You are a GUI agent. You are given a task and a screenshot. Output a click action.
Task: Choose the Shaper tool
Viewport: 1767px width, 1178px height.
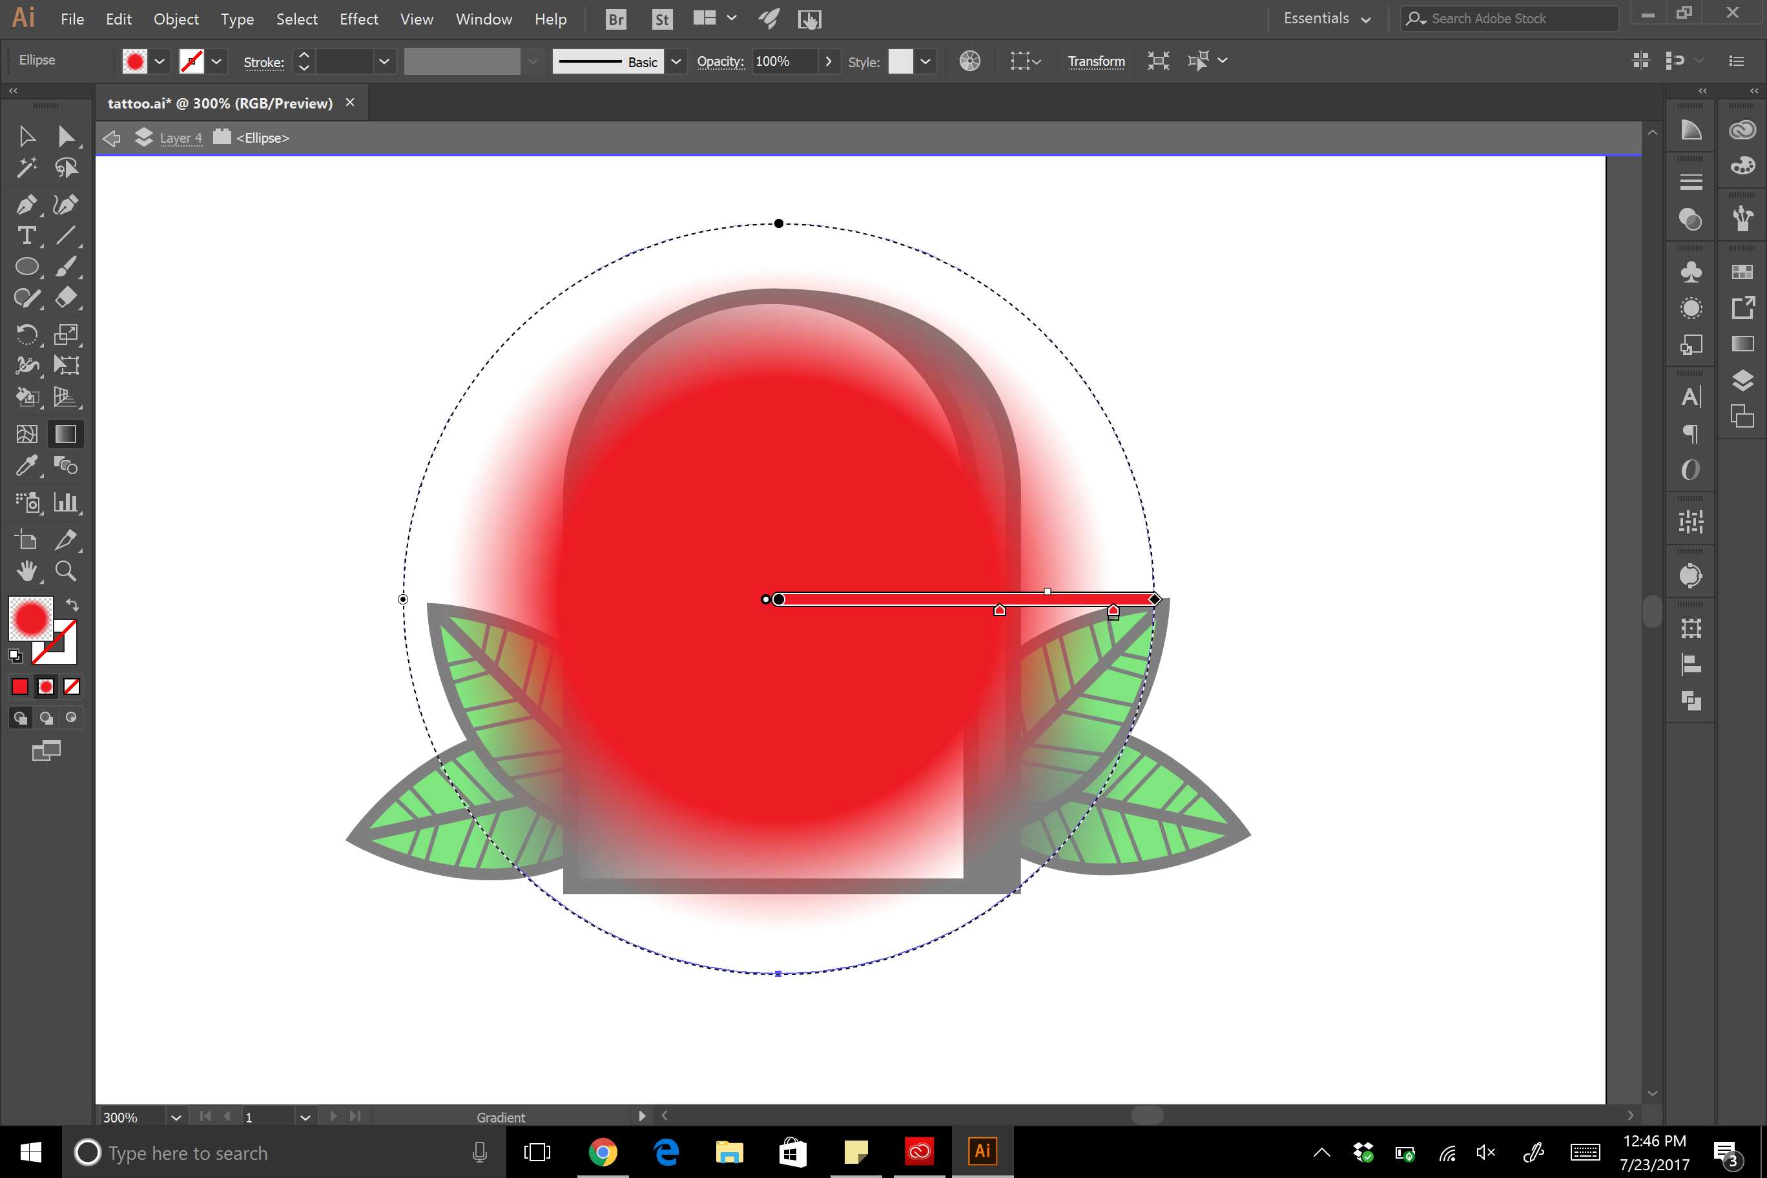(x=27, y=298)
